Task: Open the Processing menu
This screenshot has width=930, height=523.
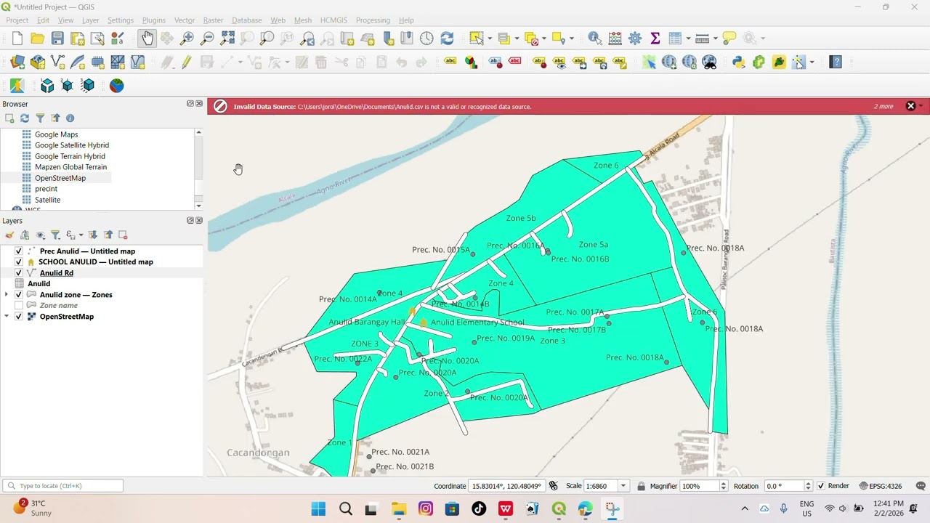Action: click(373, 20)
